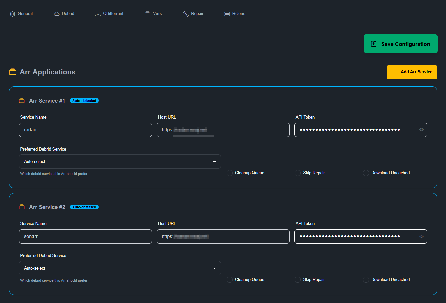Viewport: 446px width, 303px height.
Task: Click the Arrs tab stack icon
Action: coord(147,14)
